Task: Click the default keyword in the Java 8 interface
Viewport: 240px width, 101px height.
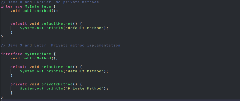Action: (x=19, y=24)
